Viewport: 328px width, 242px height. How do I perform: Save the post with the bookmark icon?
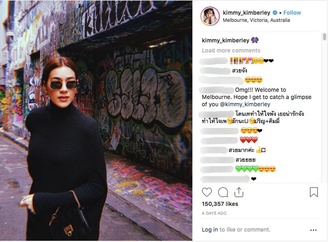tap(314, 192)
